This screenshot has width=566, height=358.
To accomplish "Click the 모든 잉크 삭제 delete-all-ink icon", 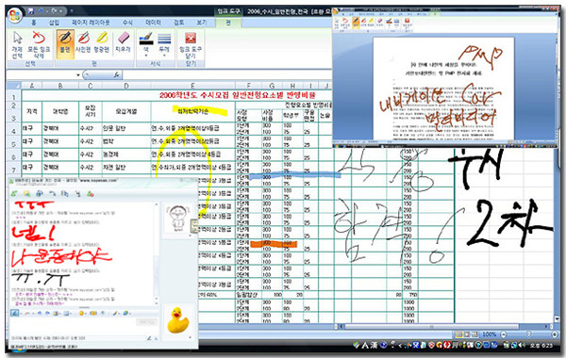I will coord(39,44).
